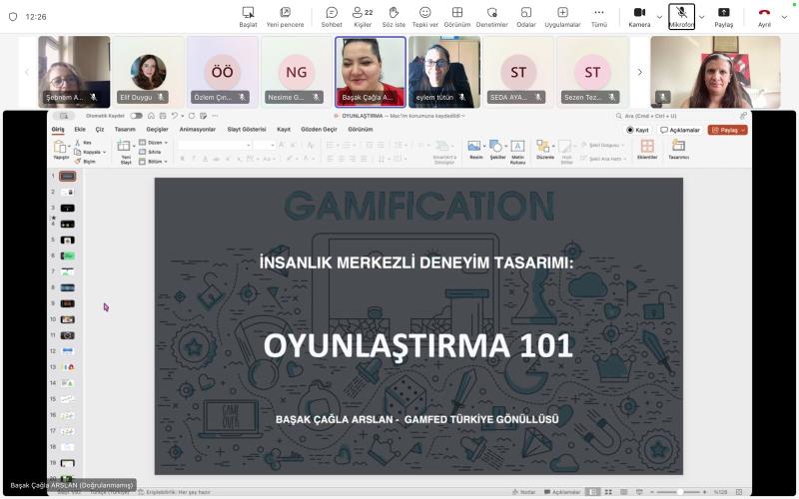This screenshot has width=799, height=499.
Task: Open the Sohbet chat panel
Action: click(x=331, y=16)
